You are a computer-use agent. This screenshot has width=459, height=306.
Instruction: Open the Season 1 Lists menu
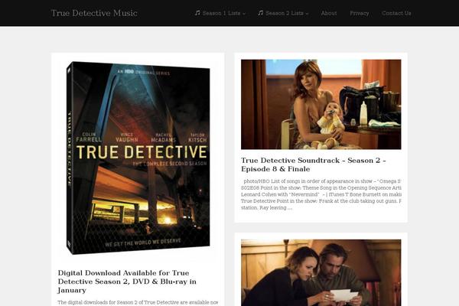[x=220, y=13]
